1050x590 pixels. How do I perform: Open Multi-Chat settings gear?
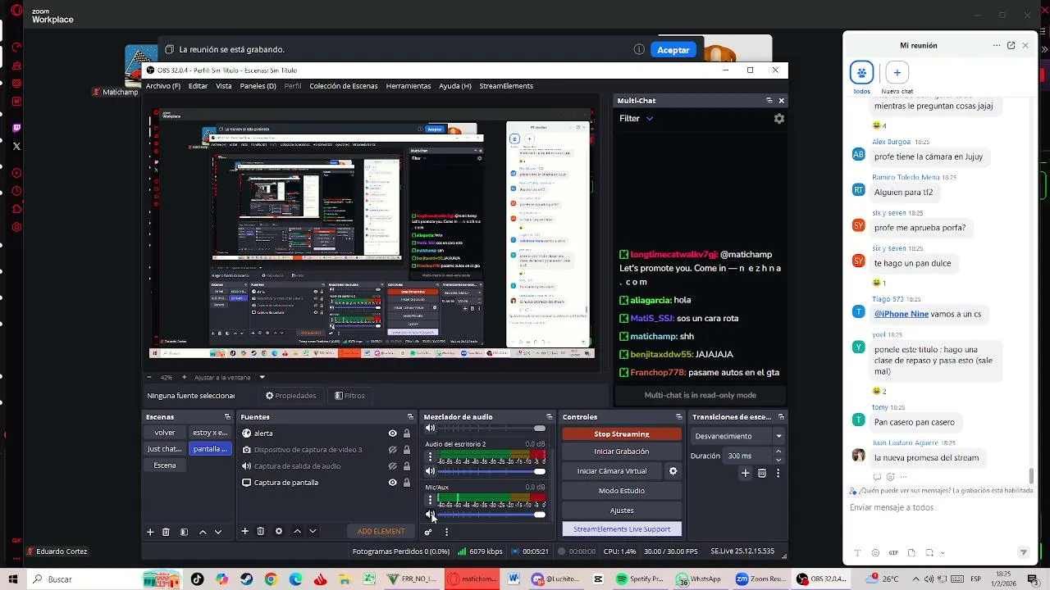click(x=779, y=119)
